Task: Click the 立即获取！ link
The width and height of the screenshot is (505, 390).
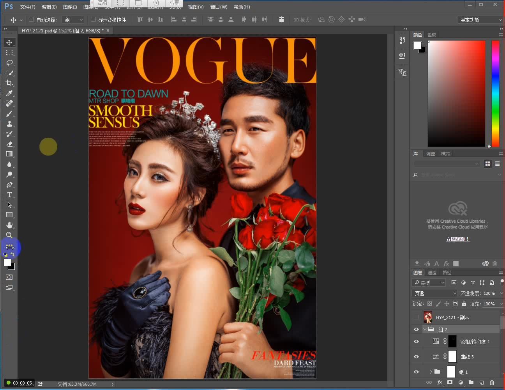Action: pyautogui.click(x=458, y=239)
